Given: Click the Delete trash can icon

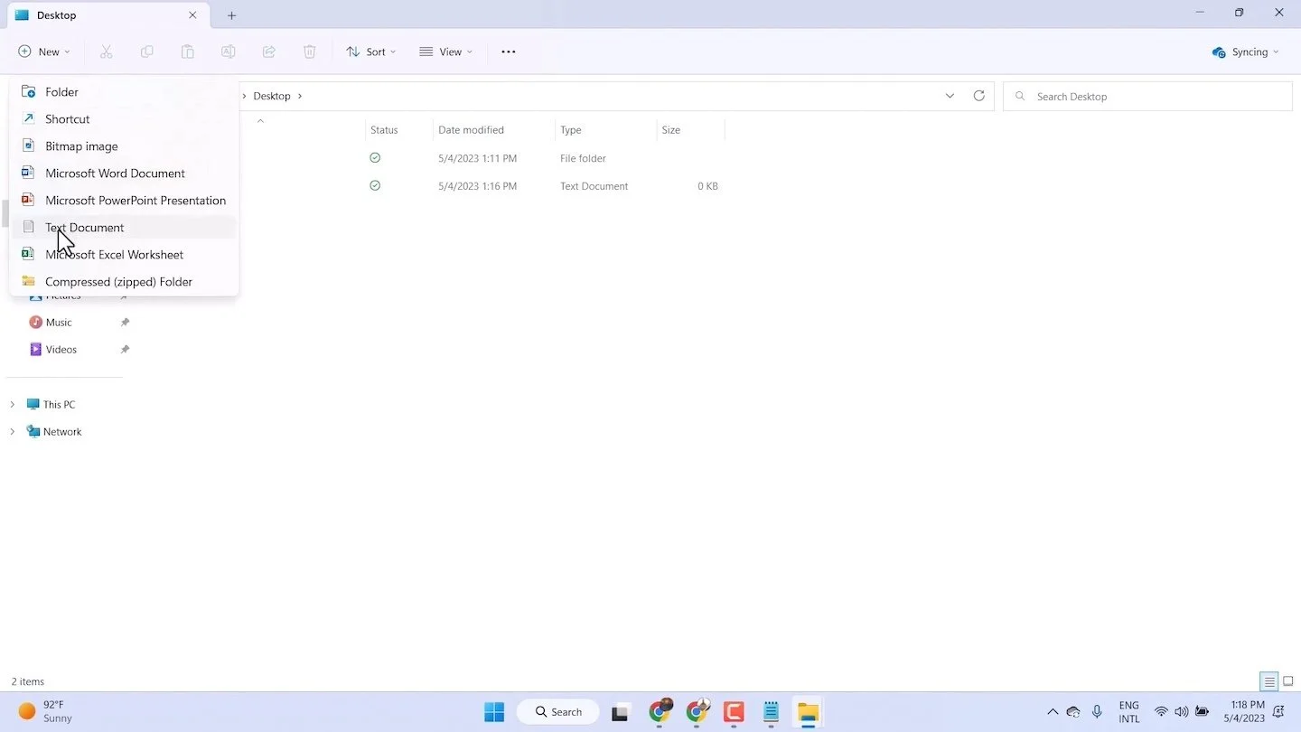Looking at the screenshot, I should click(310, 52).
